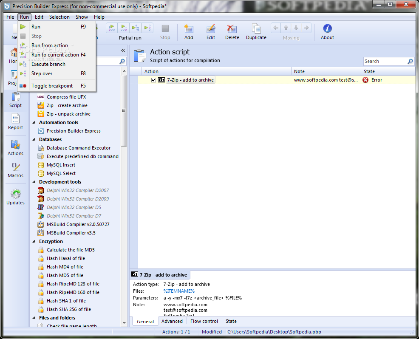419x339 pixels.
Task: Collapse the Encryption group
Action: click(x=34, y=241)
